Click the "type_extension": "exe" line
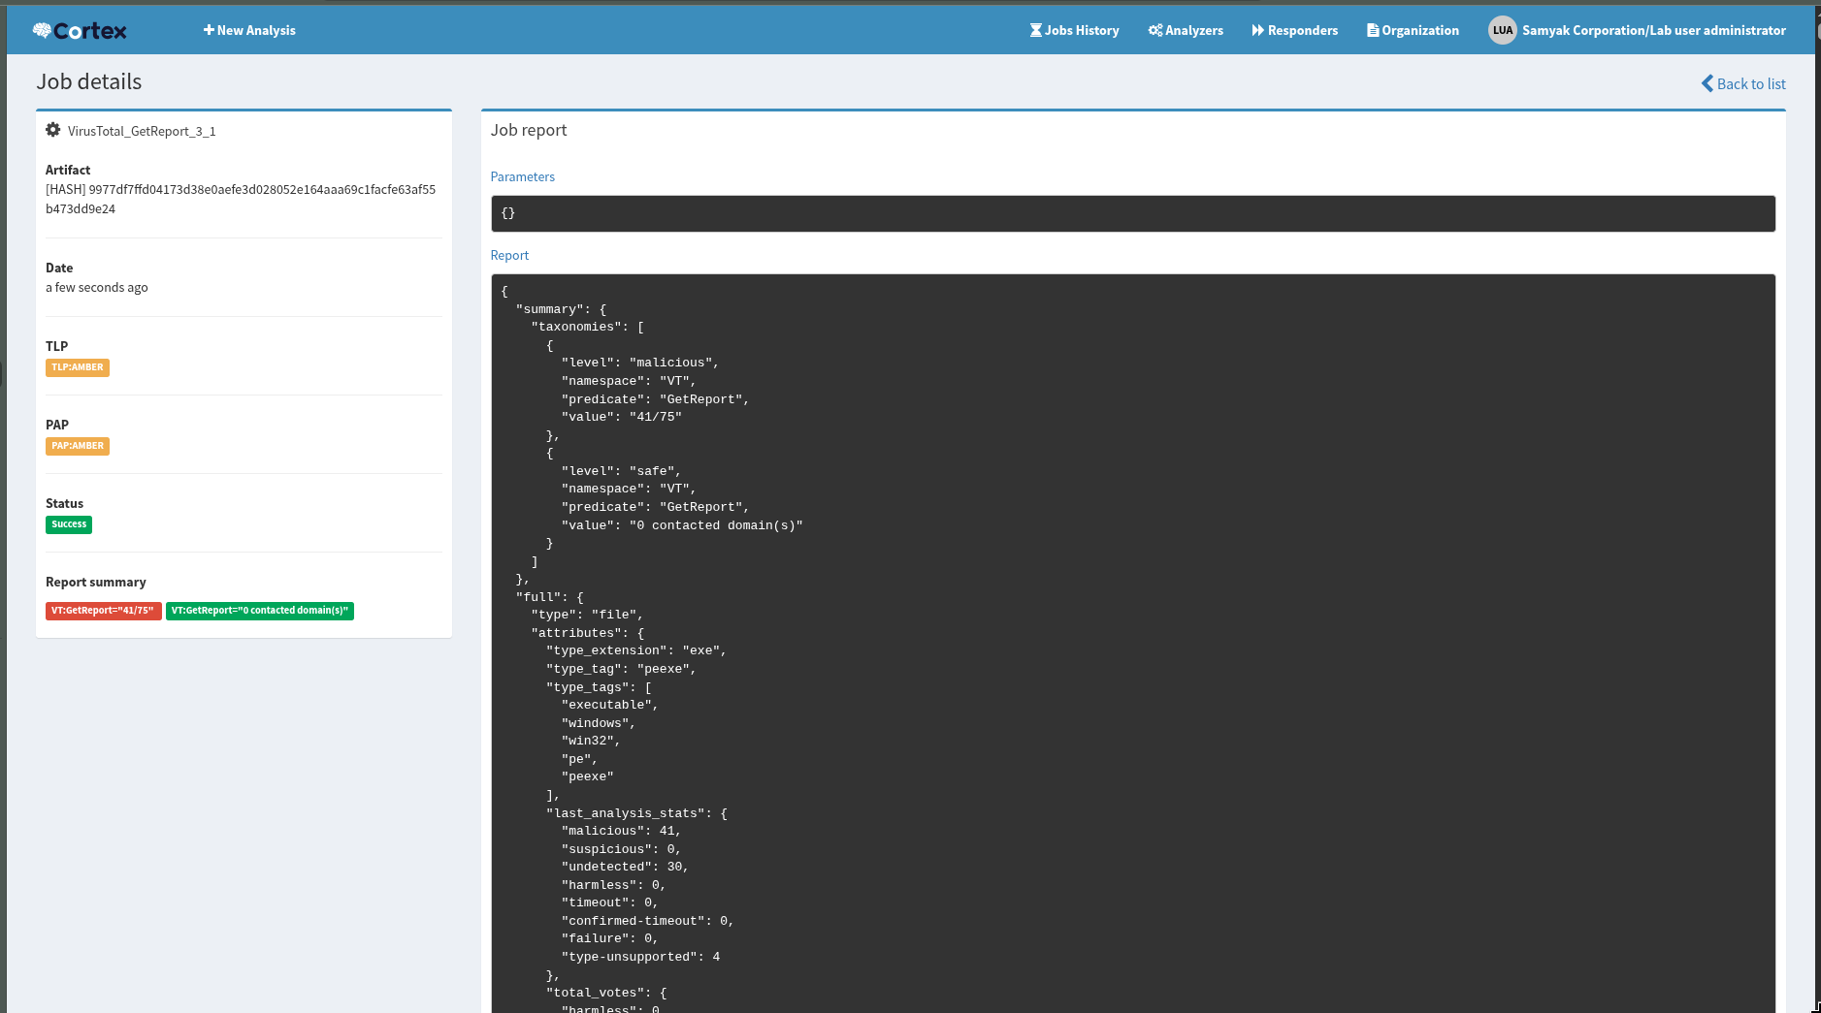This screenshot has height=1013, width=1821. click(x=636, y=650)
